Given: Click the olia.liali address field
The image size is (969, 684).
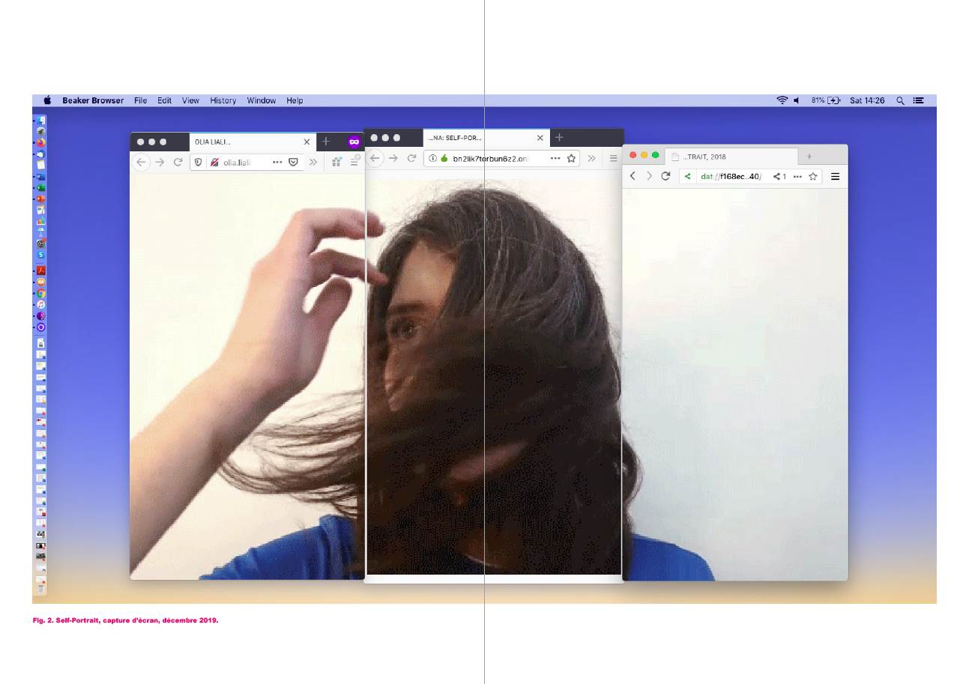Looking at the screenshot, I should click(x=244, y=162).
